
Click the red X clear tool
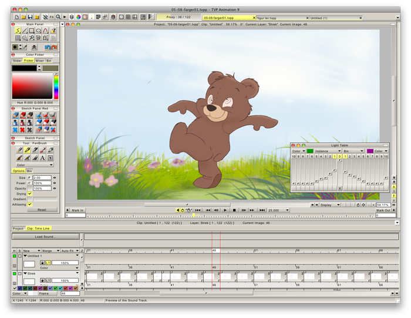(x=22, y=130)
